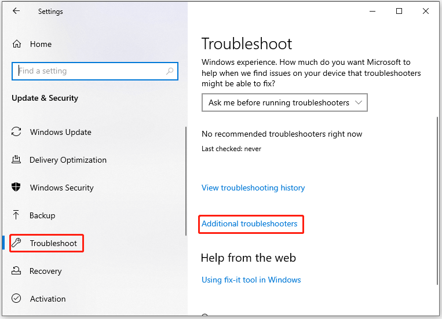Image resolution: width=442 pixels, height=319 pixels.
Task: Click the back arrow icon
Action: pos(16,11)
